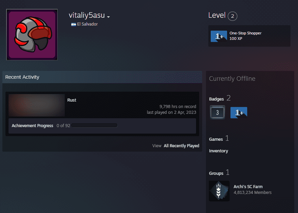Click the One-Stop Shopper badge icon

click(219, 36)
